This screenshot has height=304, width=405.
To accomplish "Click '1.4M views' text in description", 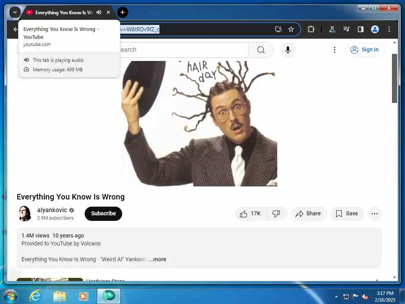I will click(x=35, y=236).
